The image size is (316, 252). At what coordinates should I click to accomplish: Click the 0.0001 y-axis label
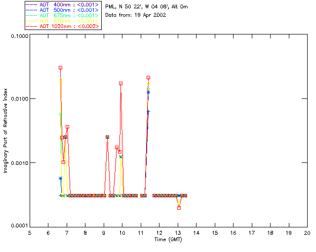click(x=20, y=226)
